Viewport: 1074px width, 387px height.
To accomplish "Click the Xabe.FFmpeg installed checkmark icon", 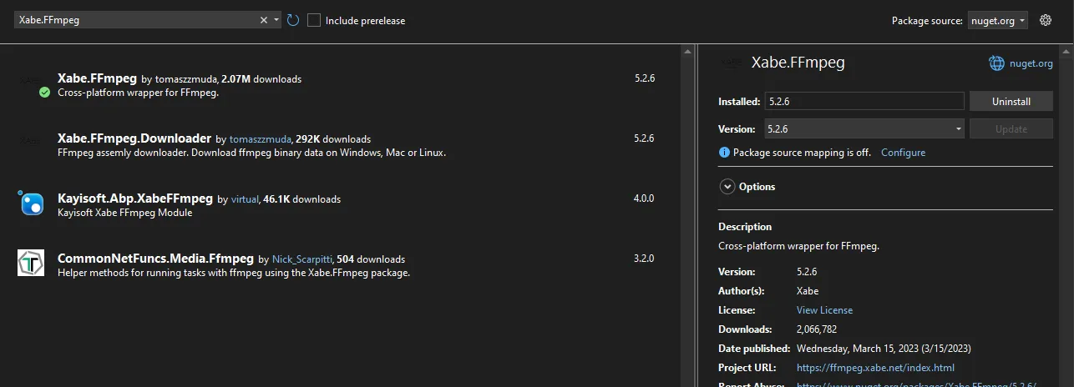I will (44, 93).
